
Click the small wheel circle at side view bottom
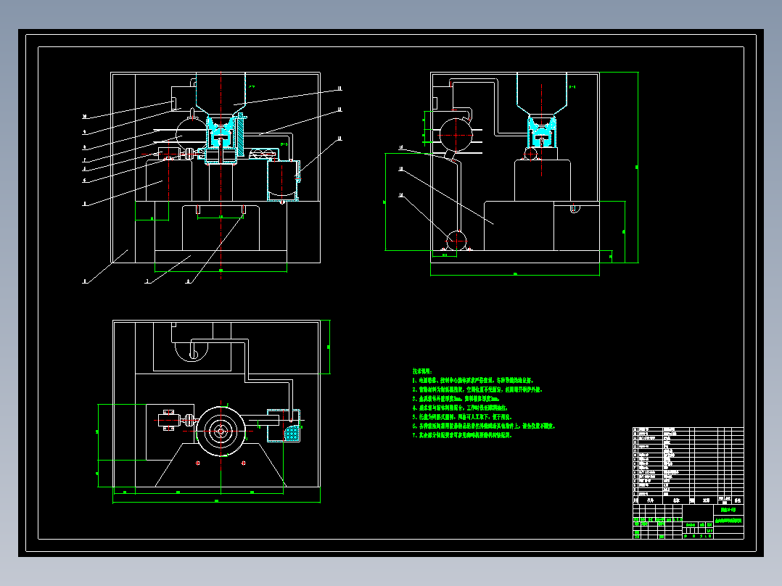click(456, 241)
